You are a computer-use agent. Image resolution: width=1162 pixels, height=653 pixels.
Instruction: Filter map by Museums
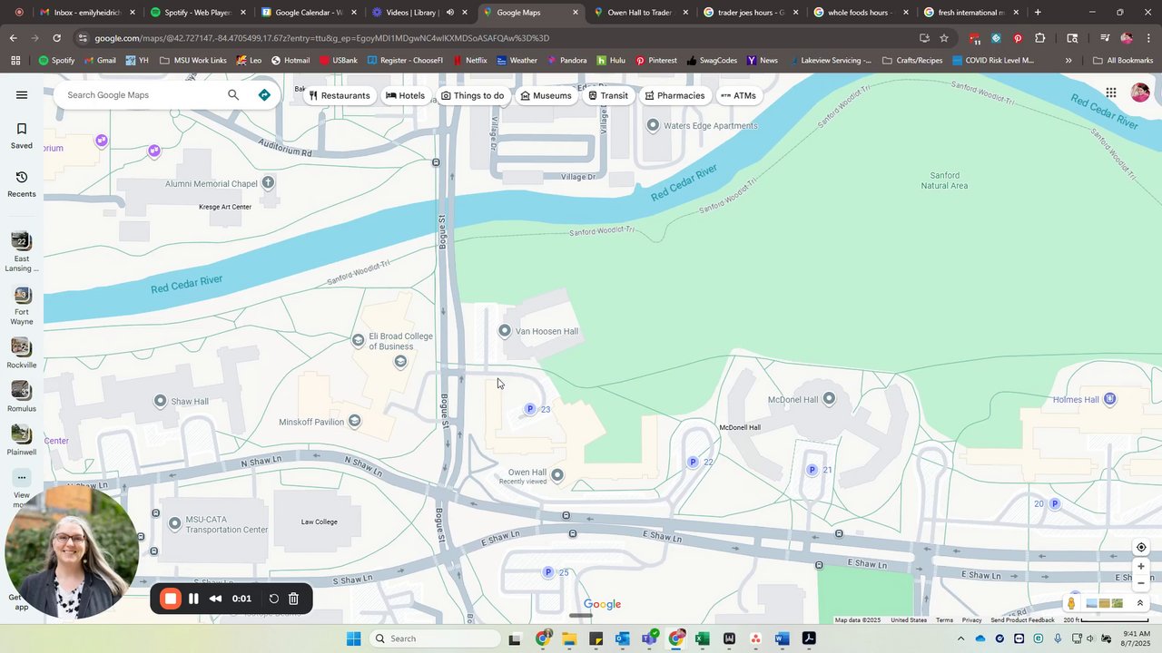pos(546,95)
